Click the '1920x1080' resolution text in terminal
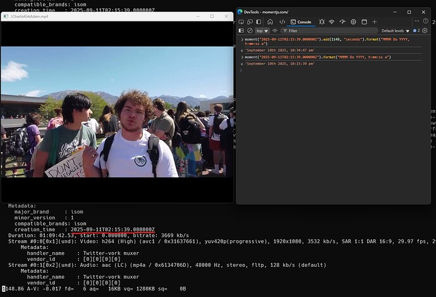The width and height of the screenshot is (436, 297). pos(288,241)
